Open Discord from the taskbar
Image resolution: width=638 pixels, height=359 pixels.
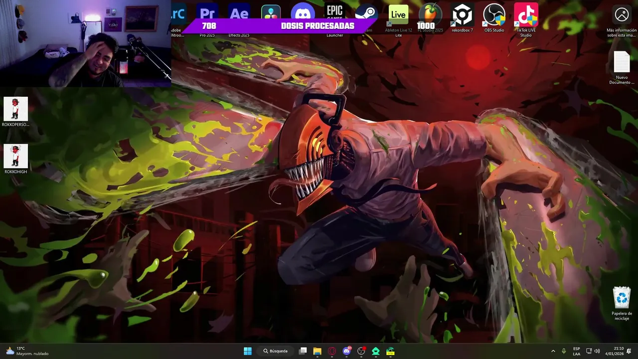coord(347,351)
